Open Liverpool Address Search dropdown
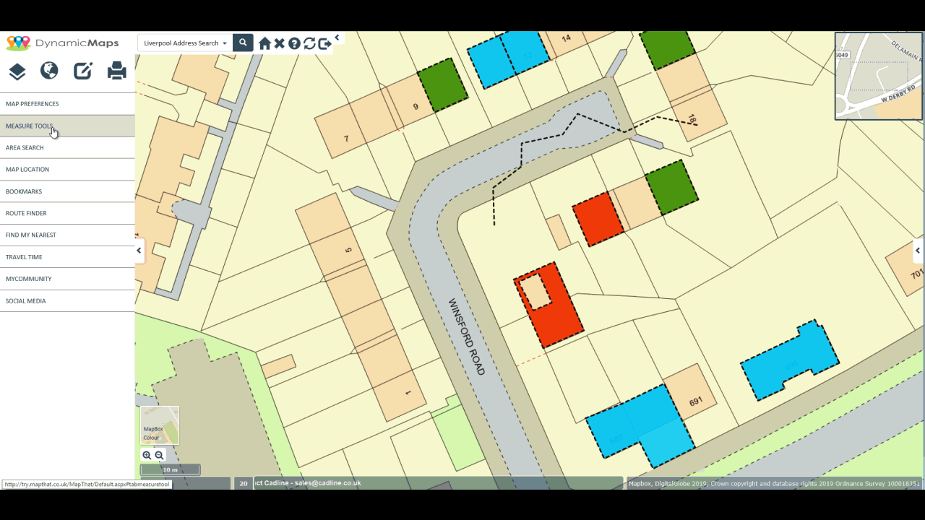 [186, 43]
